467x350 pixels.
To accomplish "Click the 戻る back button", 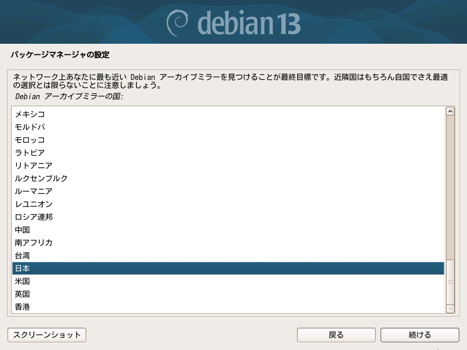I will [336, 335].
